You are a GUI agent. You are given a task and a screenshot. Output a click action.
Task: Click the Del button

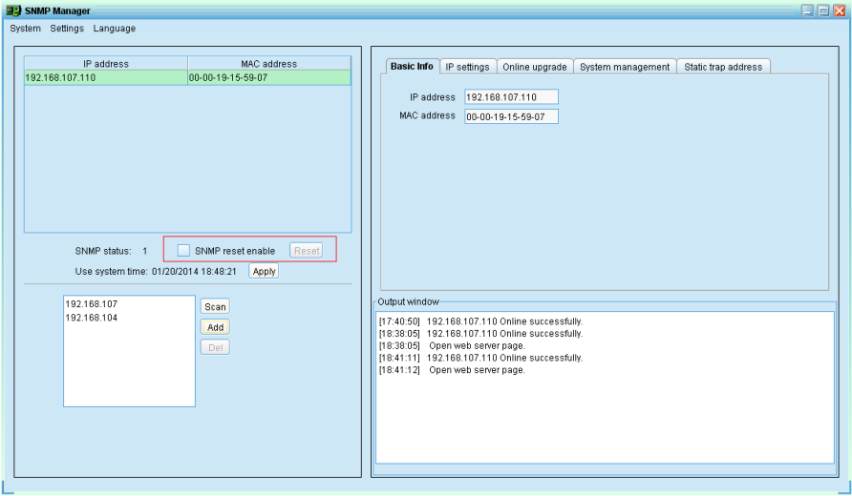pyautogui.click(x=215, y=348)
